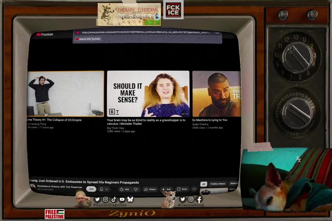Select the Related filter chip

coord(234,183)
